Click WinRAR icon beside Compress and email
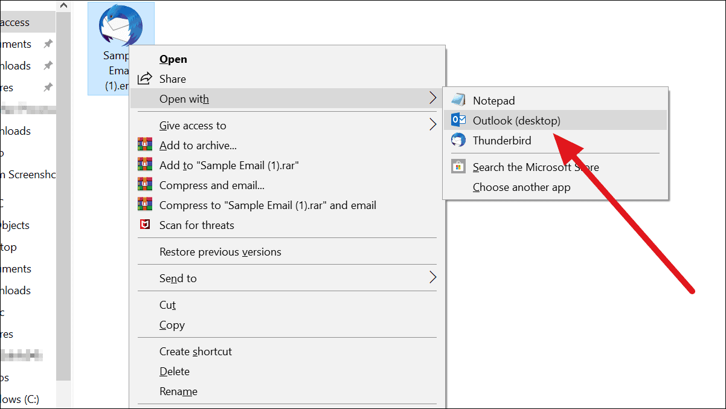Screen dimensions: 726x409 [x=145, y=185]
